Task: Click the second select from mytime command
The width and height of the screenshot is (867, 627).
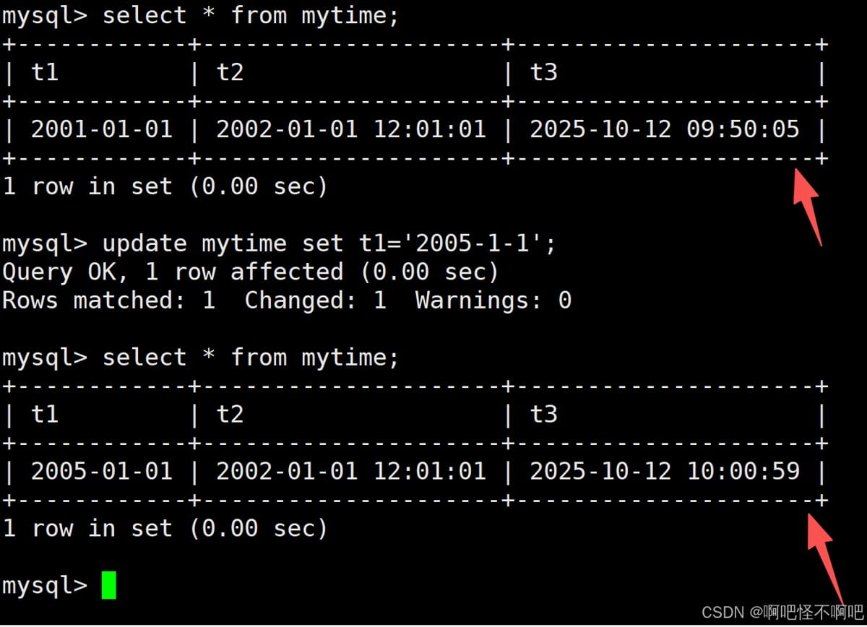Action: pyautogui.click(x=250, y=357)
